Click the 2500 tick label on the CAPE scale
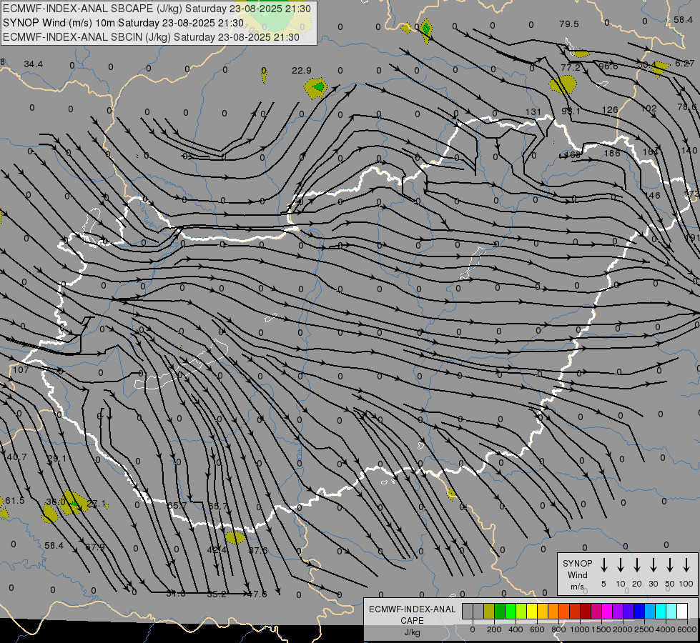The image size is (700, 643). [644, 629]
